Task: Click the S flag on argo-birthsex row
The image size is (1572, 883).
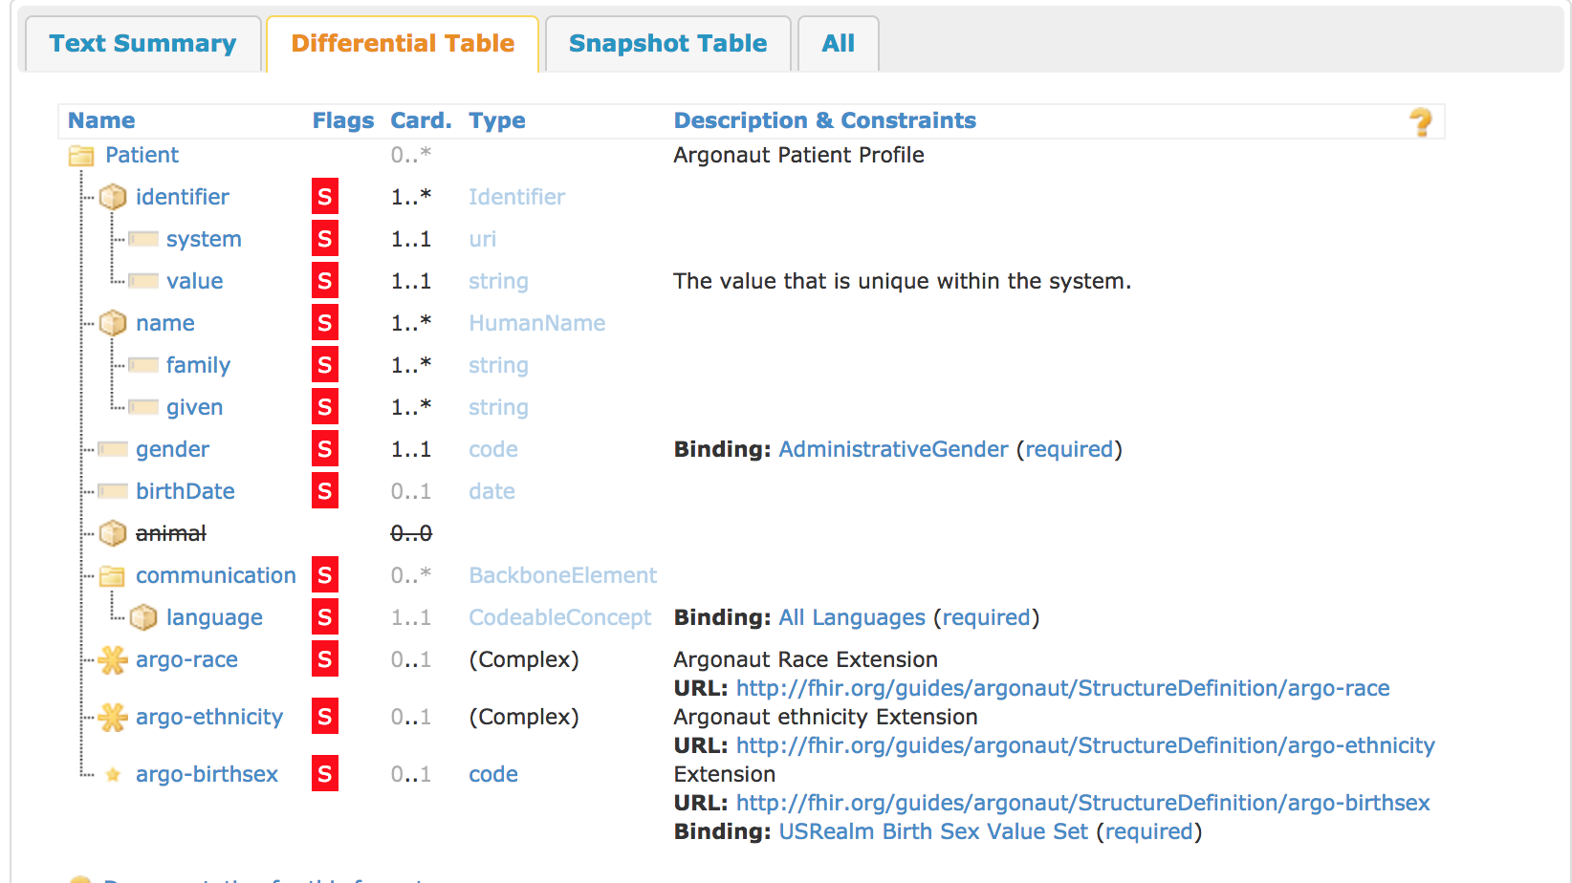Action: 325,774
